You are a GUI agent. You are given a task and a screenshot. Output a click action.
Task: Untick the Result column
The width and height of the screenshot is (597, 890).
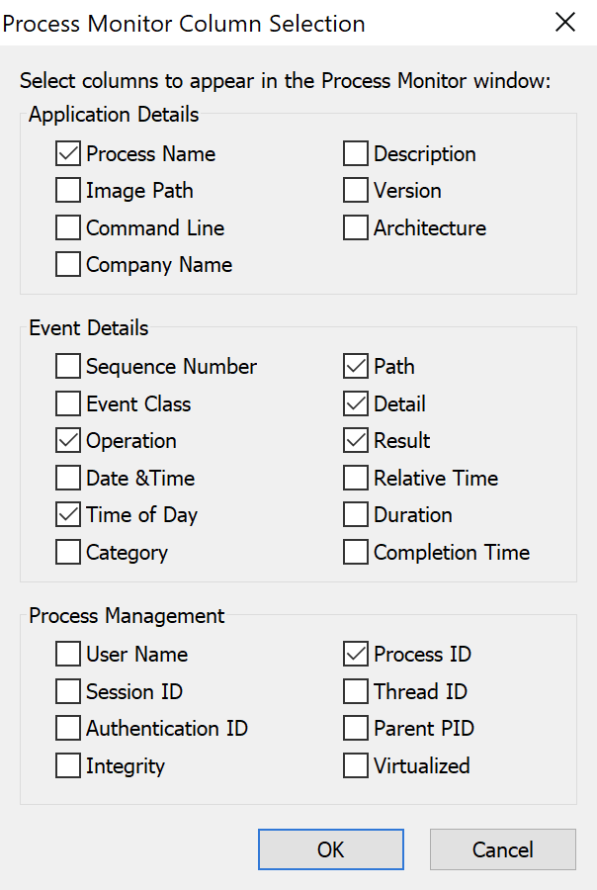[356, 441]
